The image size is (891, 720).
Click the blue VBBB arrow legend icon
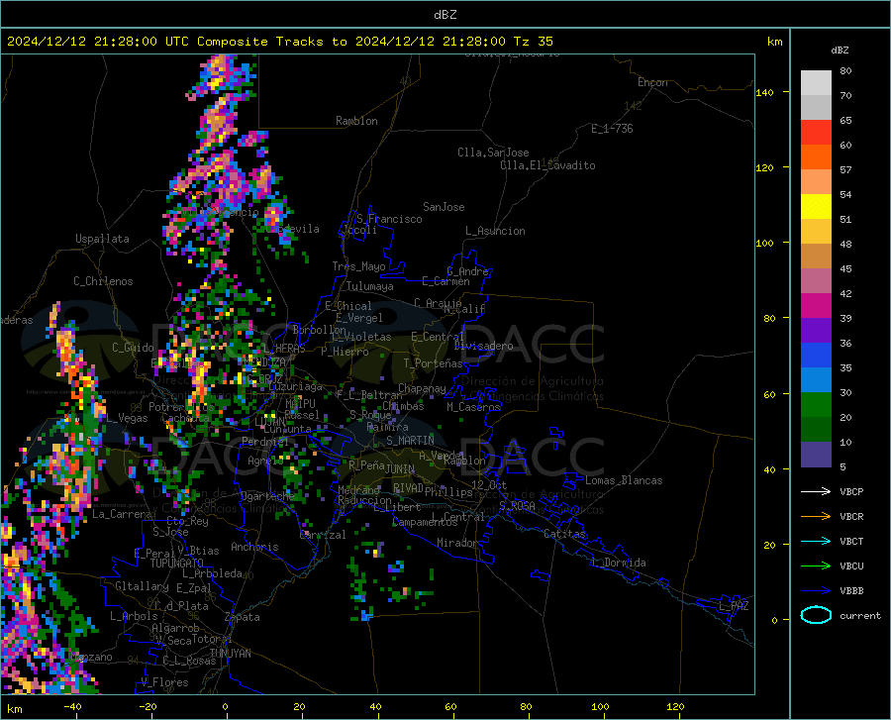click(x=816, y=590)
